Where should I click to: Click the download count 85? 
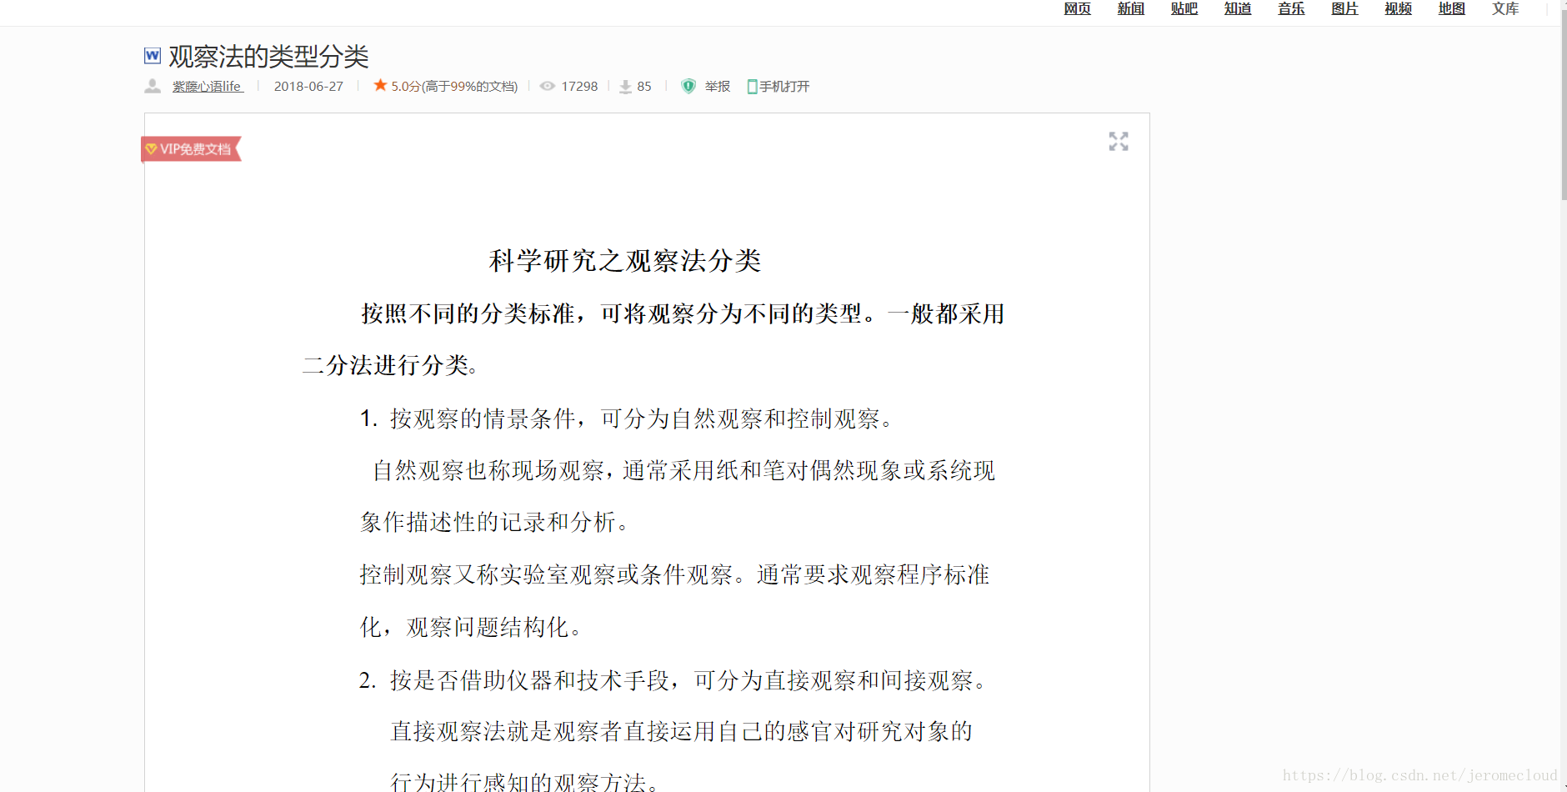[644, 87]
